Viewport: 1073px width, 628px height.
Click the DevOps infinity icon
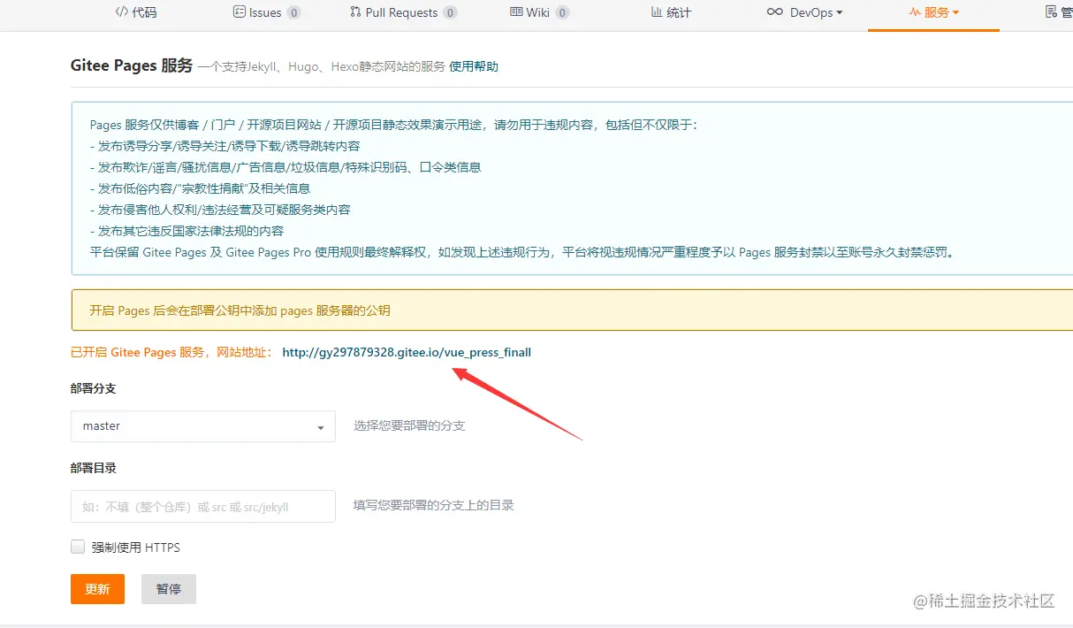(775, 12)
